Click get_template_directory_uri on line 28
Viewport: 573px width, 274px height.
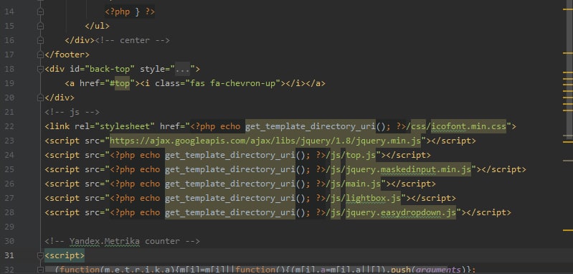(x=230, y=212)
